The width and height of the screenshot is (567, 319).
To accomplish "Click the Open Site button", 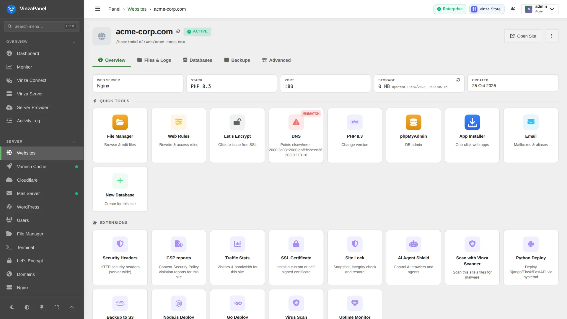I will click(x=523, y=36).
